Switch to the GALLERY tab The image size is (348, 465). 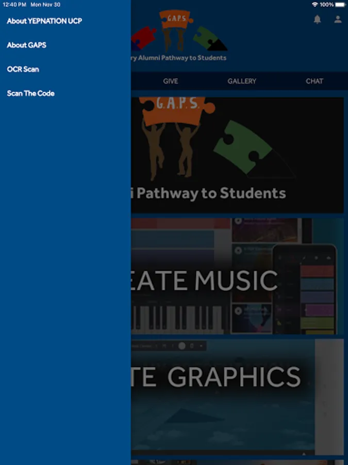(242, 81)
